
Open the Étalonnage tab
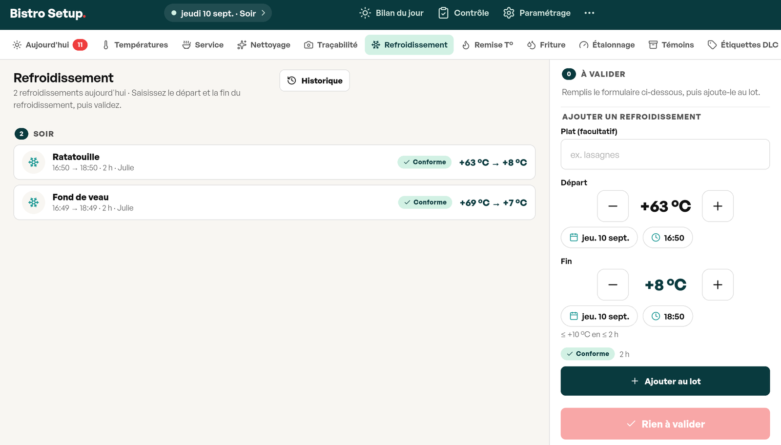tap(607, 45)
